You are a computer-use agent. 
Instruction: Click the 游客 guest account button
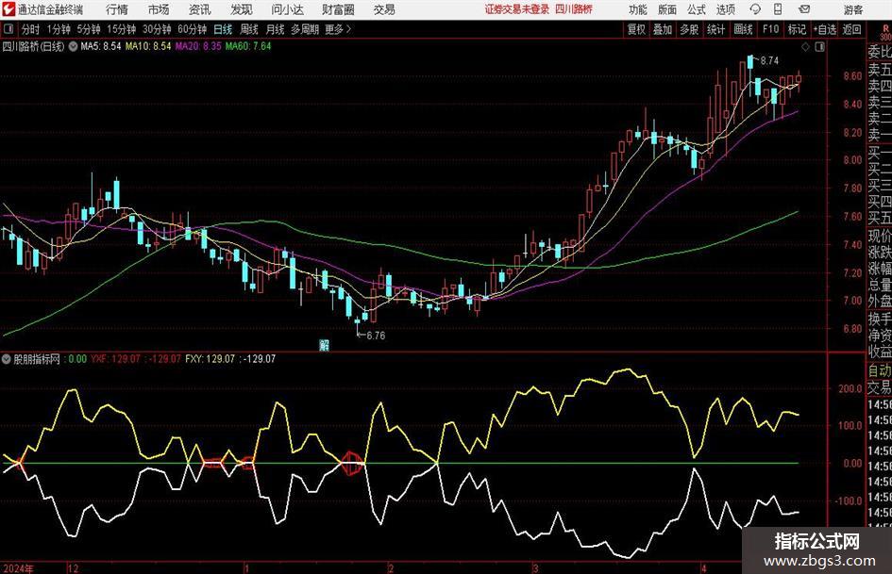pos(852,9)
